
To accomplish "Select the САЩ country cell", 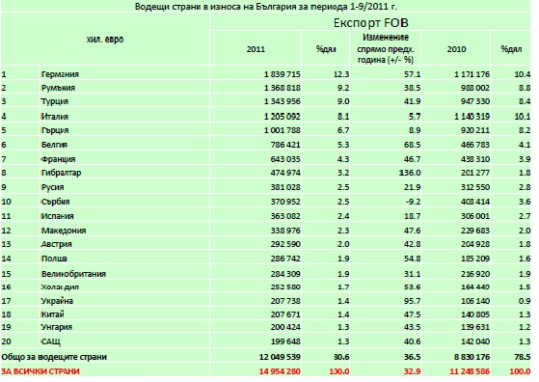I will pyautogui.click(x=50, y=341).
